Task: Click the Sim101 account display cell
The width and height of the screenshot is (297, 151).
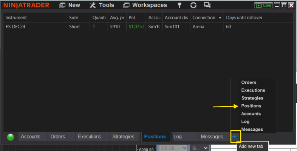Action: pyautogui.click(x=176, y=27)
